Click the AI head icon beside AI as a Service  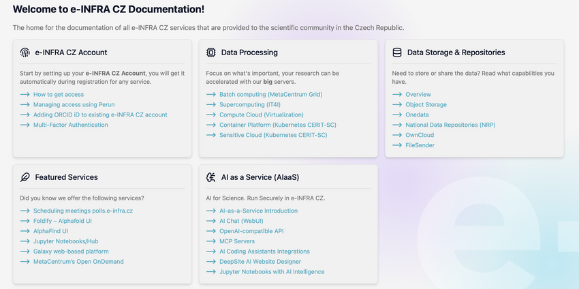(211, 177)
